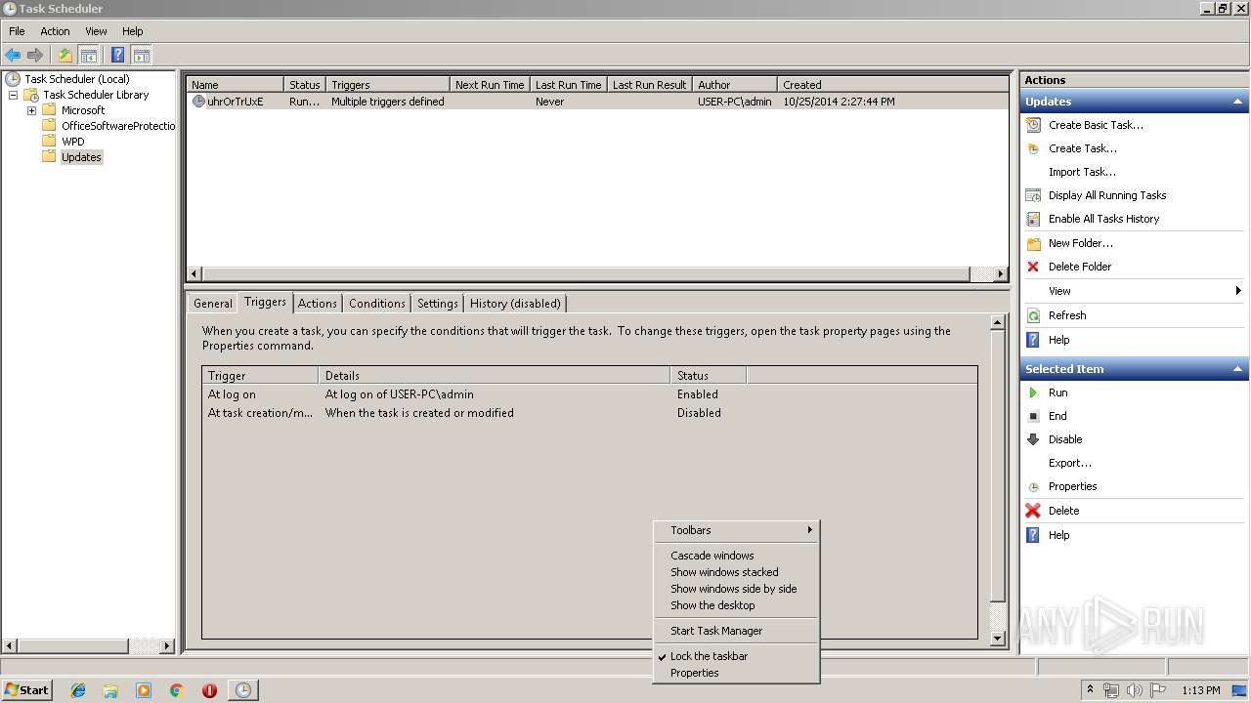
Task: Toggle the Show/Hide Console Tree icon
Action: pos(88,56)
